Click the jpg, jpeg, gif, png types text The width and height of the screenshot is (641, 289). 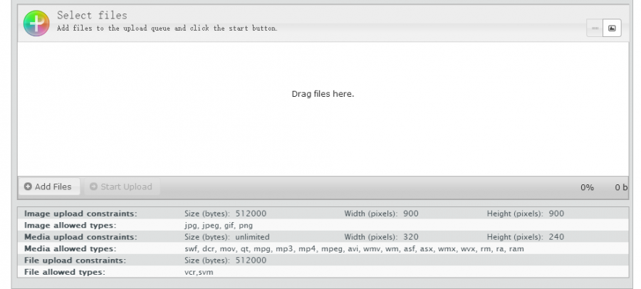(219, 226)
